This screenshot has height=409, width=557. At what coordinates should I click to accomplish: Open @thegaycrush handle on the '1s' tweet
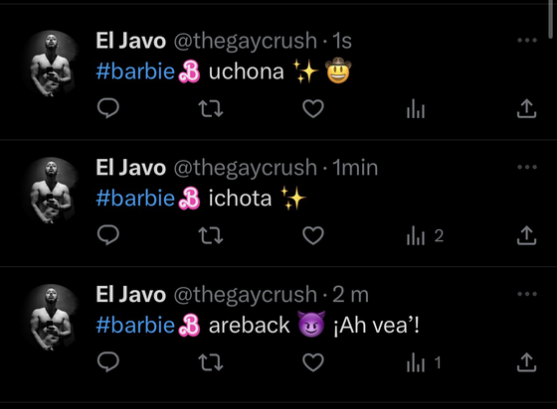click(x=246, y=41)
